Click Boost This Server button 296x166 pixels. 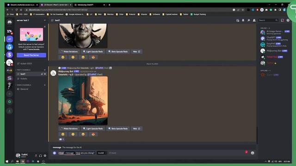tap(31, 55)
